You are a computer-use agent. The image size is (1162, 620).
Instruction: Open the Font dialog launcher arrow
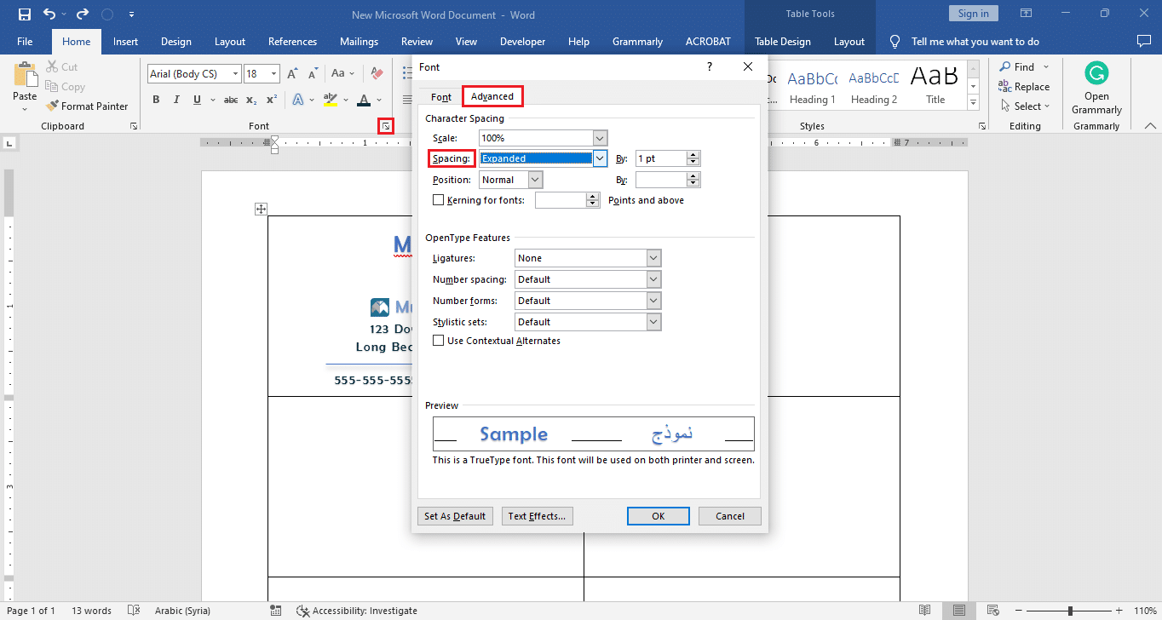tap(387, 126)
